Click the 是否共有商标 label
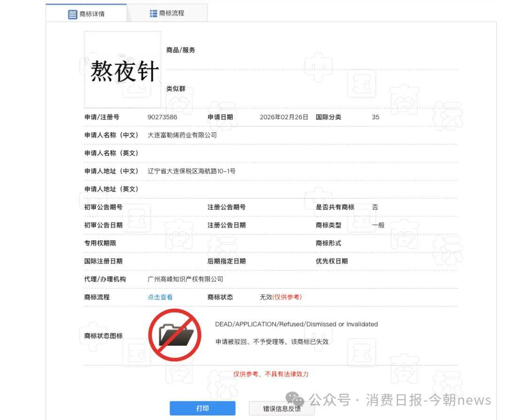 click(335, 207)
